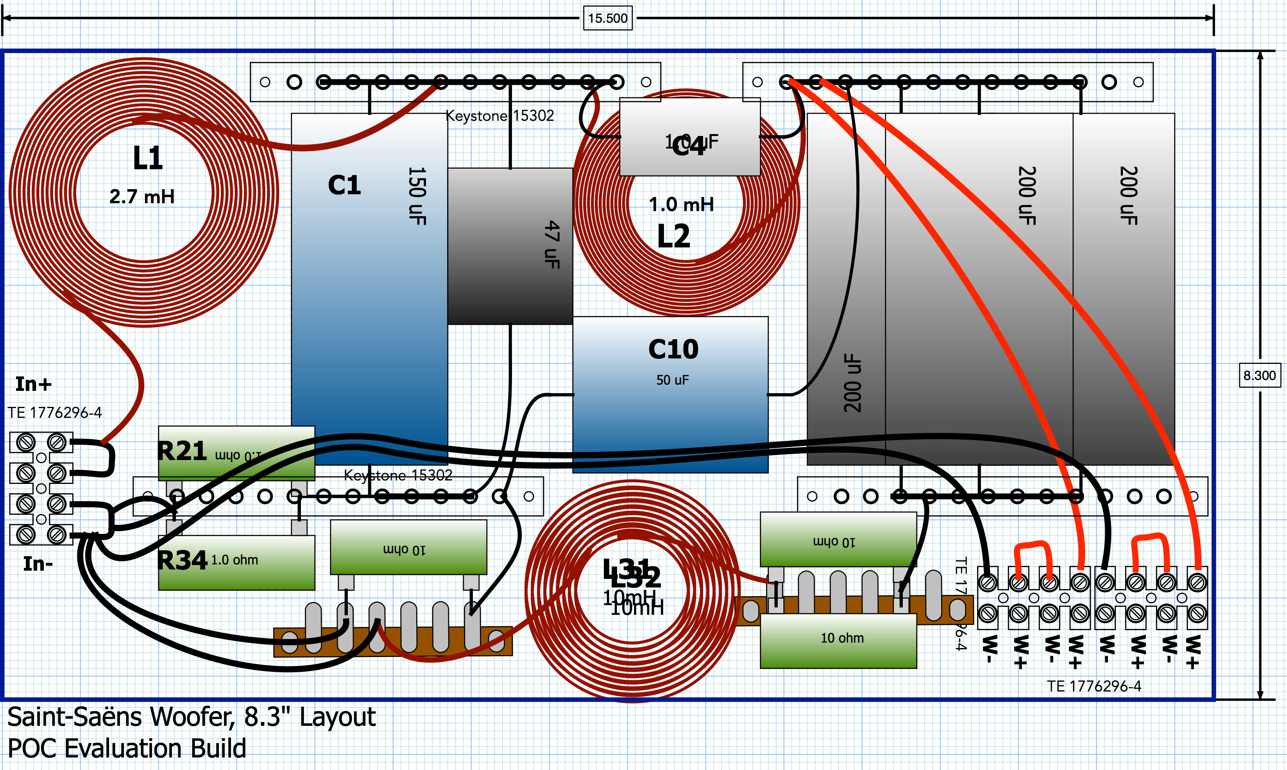Select the R34 resistor label
This screenshot has height=770, width=1287.
[182, 560]
